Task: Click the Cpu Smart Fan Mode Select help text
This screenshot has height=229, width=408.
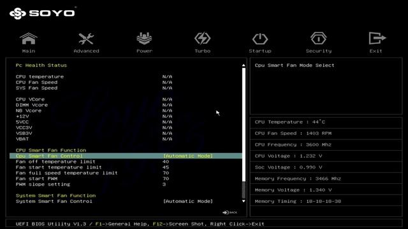Action: point(295,66)
